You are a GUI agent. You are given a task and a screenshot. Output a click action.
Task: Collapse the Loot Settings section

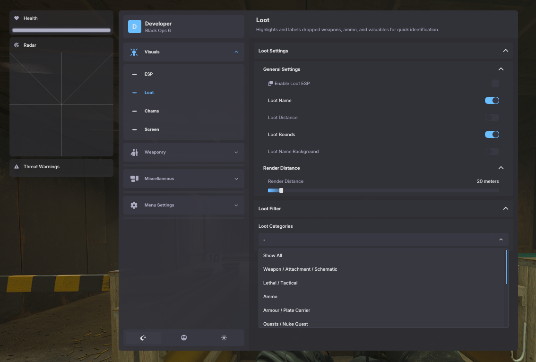click(505, 51)
